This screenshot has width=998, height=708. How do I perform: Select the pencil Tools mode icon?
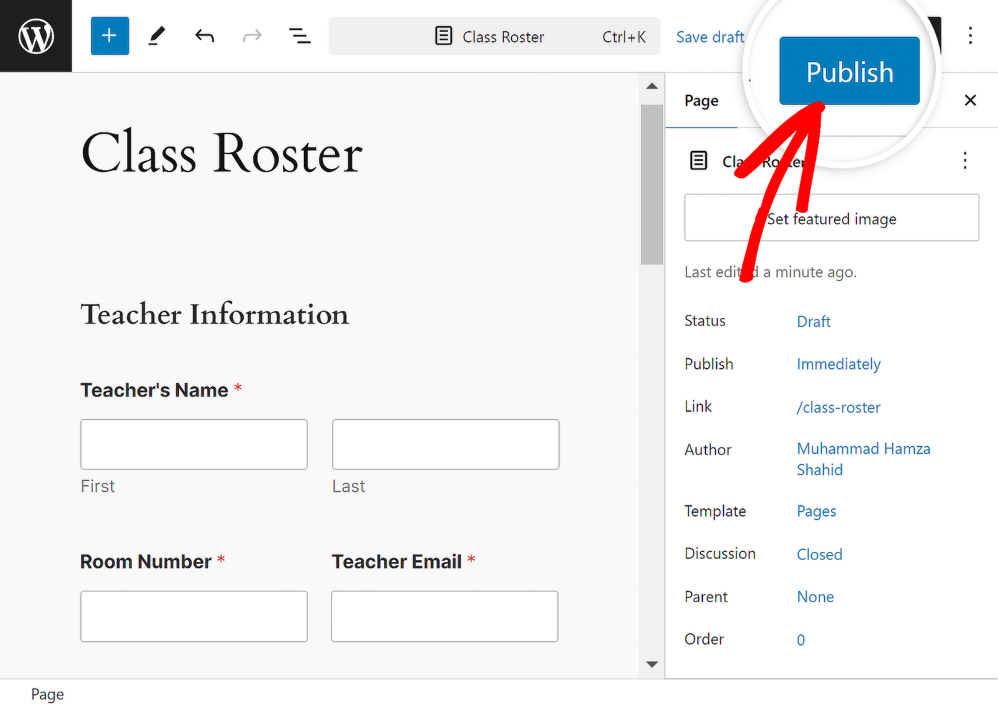click(x=157, y=36)
